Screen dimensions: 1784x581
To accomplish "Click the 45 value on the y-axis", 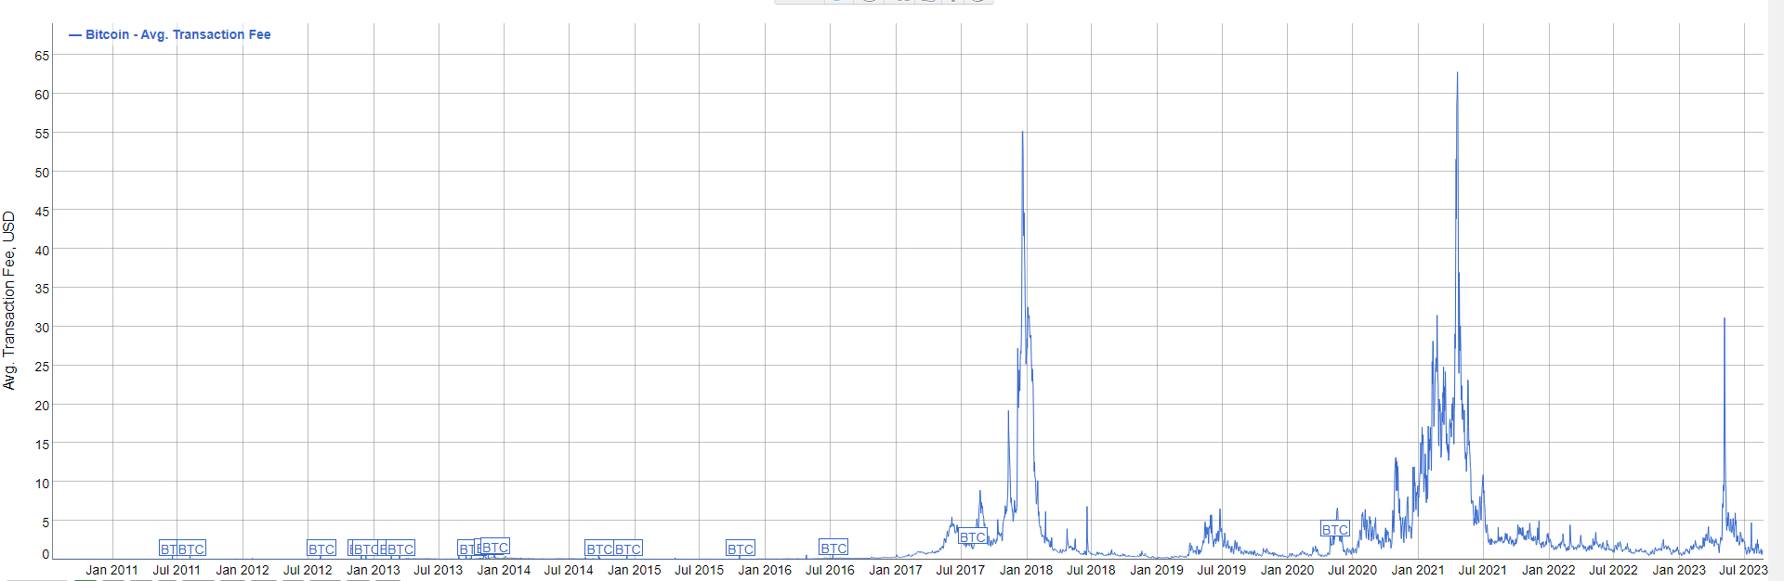I will pos(42,212).
